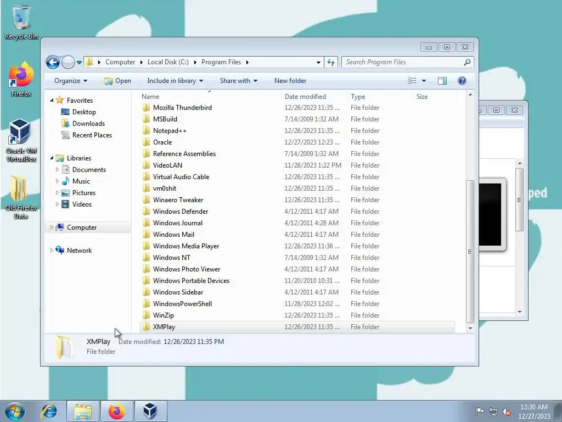Expand the Videos library node
The image size is (562, 422).
pos(57,204)
